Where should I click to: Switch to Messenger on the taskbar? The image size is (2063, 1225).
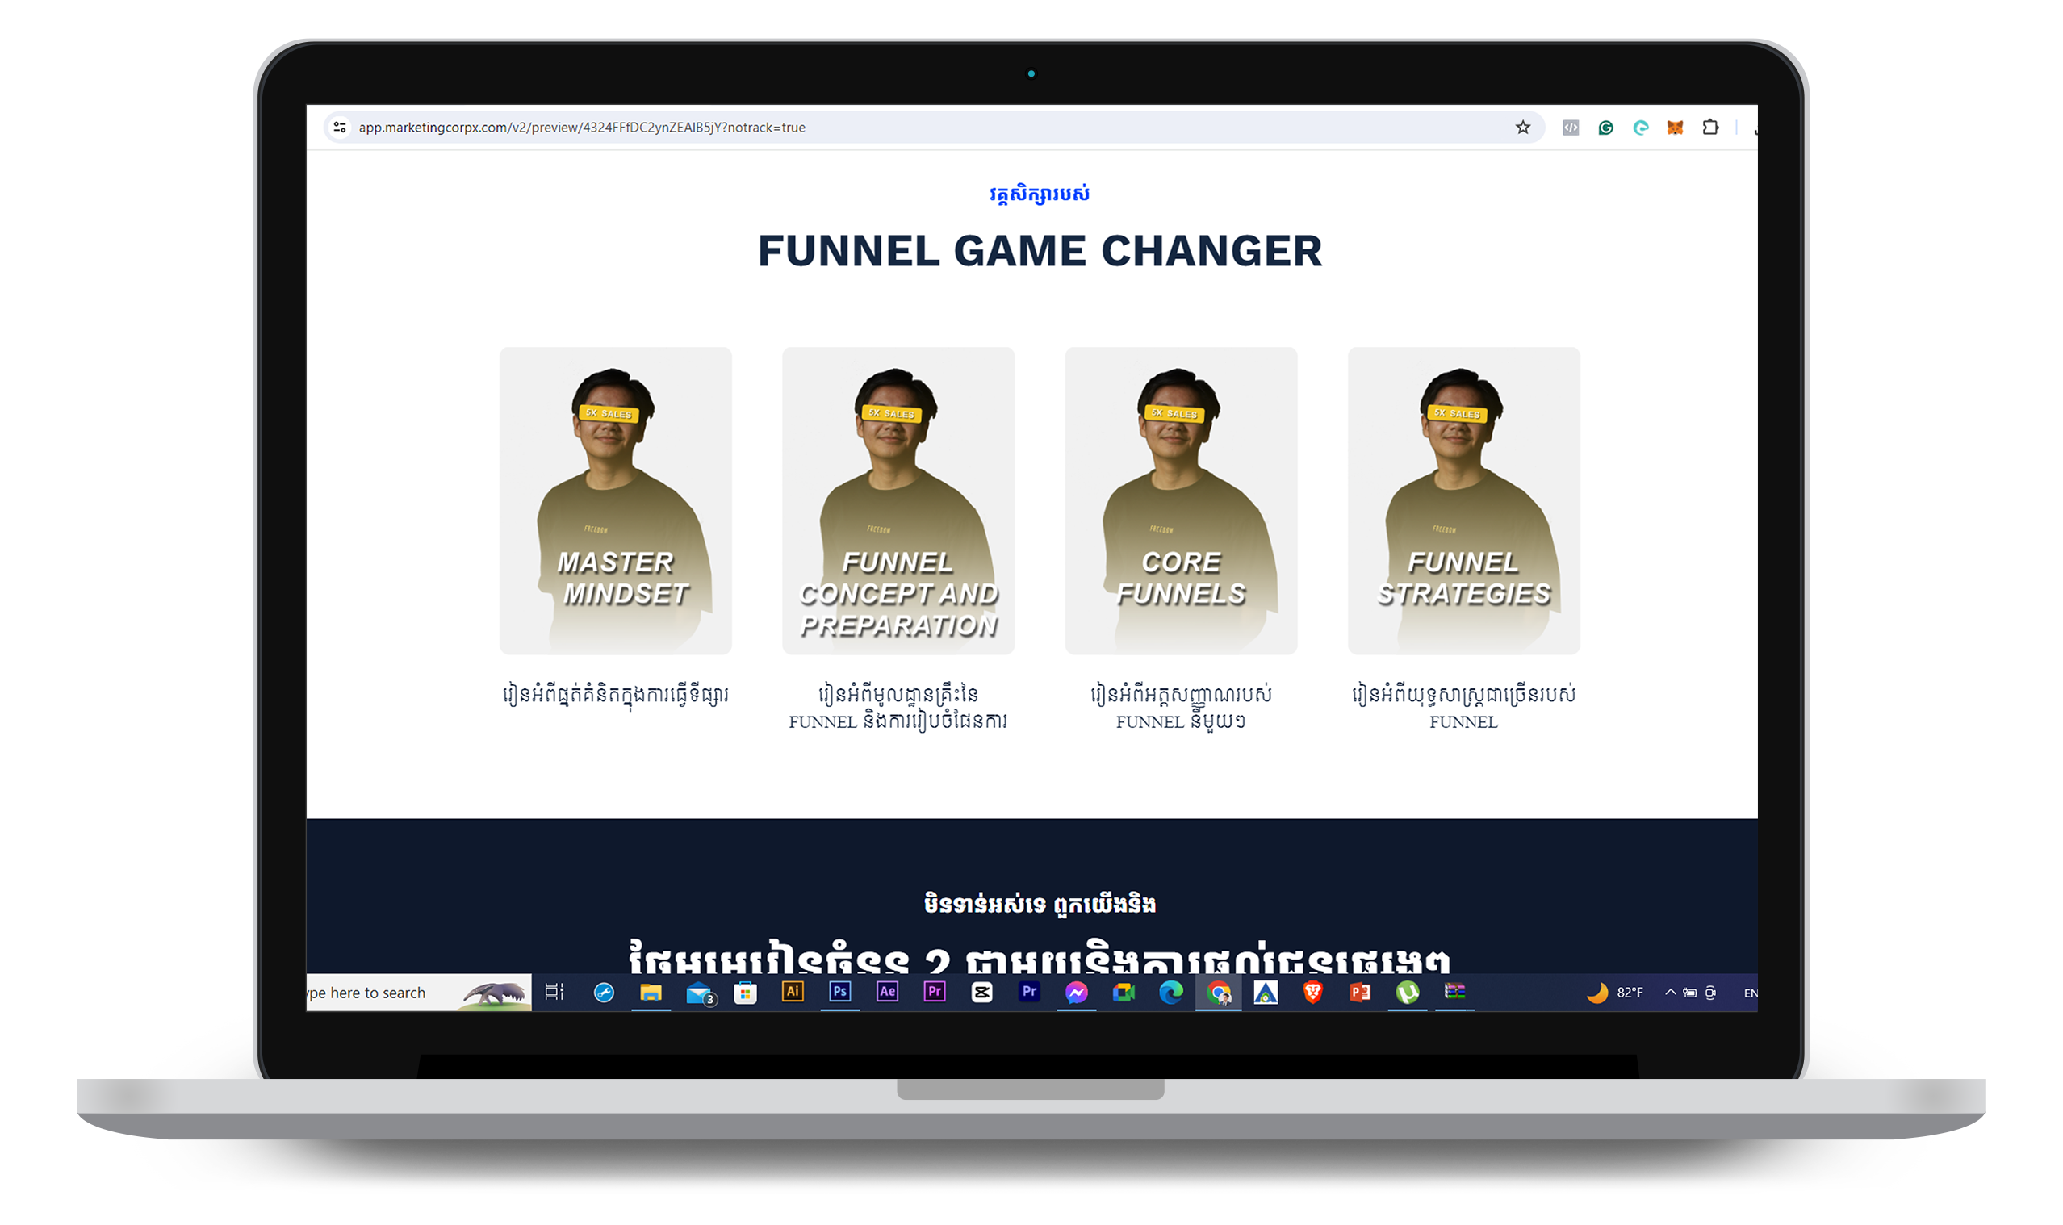(x=1076, y=993)
